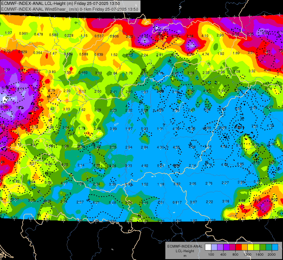Viewport: 283px width, 260px height.
Task: Click wind shear value 1.07
Action: pyautogui.click(x=8, y=33)
